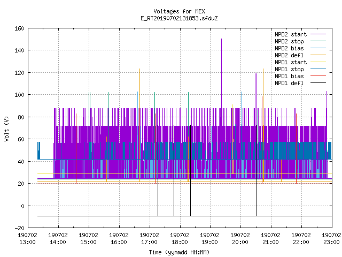This screenshot has width=342, height=257.
Task: Click the dark blue NPD1 stop legend line
Action: pyautogui.click(x=318, y=69)
